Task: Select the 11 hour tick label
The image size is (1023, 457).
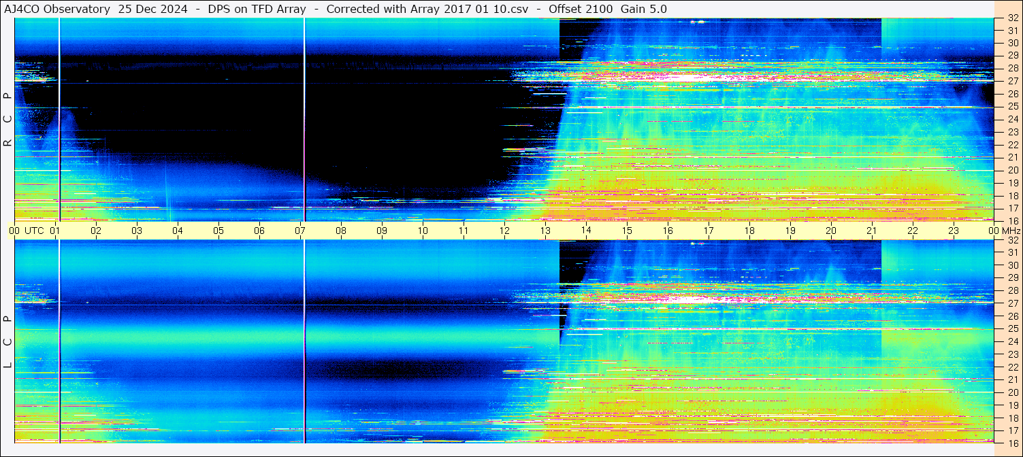Action: coord(464,231)
